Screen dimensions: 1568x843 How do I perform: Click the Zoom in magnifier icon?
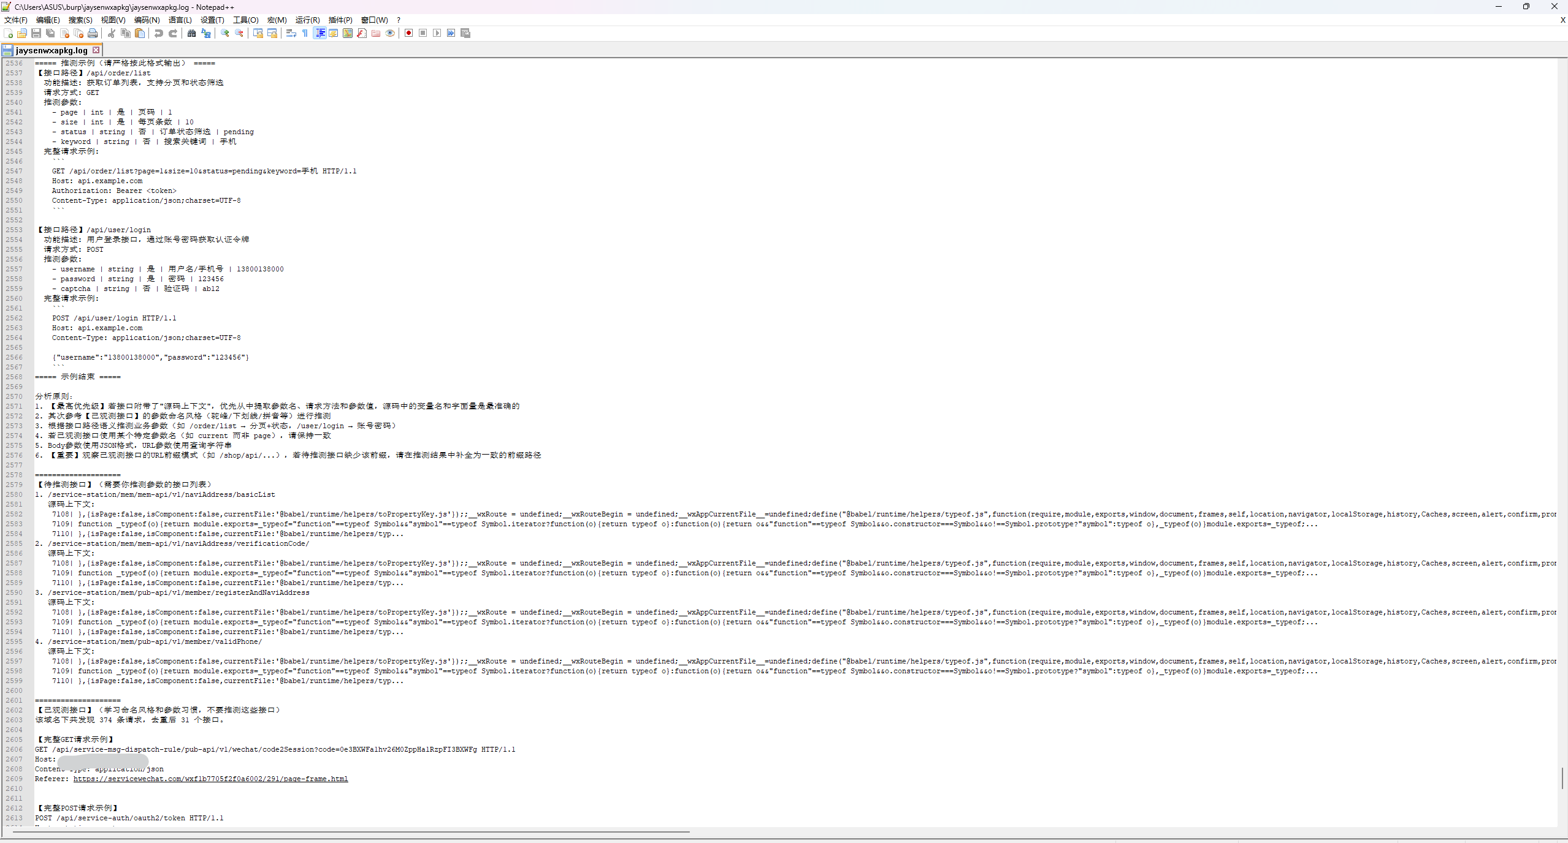(x=225, y=33)
